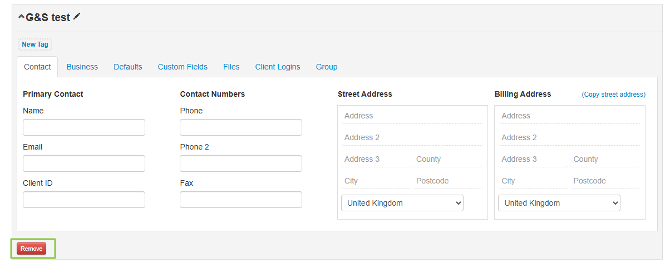Open the Defaults tab

(x=127, y=67)
